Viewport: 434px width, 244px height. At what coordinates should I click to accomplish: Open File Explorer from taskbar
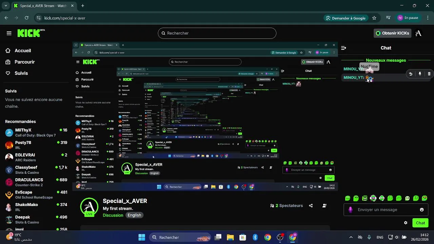point(230,237)
